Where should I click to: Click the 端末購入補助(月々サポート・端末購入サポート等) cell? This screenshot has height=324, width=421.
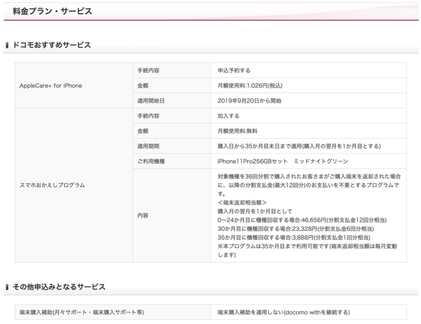[x=113, y=312]
